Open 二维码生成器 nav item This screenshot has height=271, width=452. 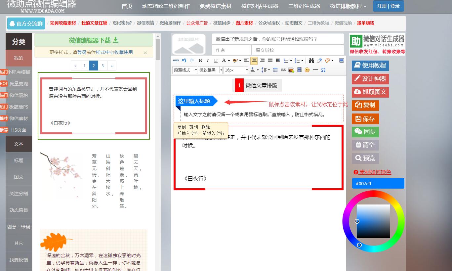coord(304,6)
